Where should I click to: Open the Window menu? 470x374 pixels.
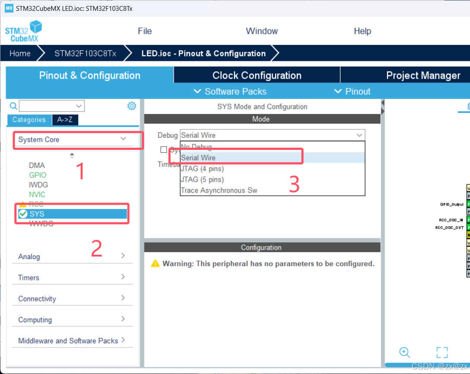coord(262,31)
